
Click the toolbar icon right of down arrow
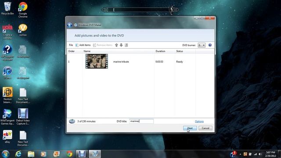coord(126,45)
